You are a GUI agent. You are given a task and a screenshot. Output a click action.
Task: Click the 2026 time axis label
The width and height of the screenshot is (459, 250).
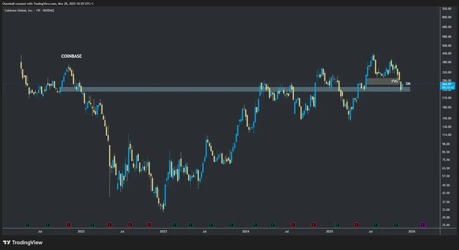[412, 231]
